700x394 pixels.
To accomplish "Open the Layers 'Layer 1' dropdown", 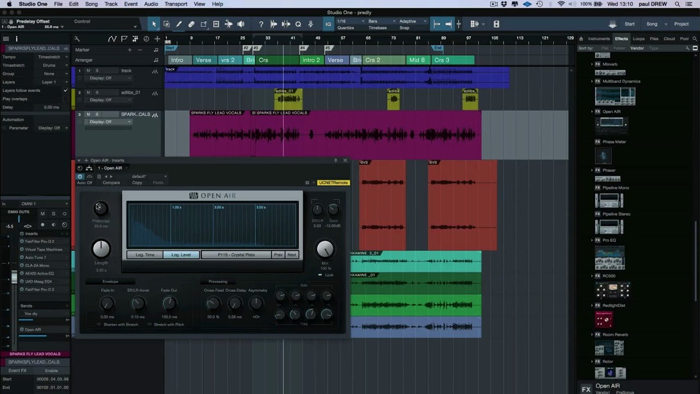I will 51,82.
